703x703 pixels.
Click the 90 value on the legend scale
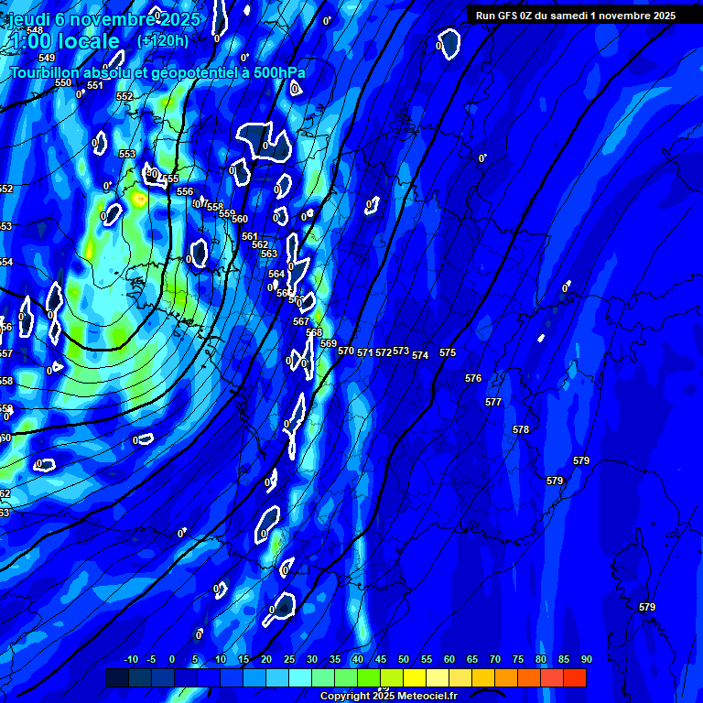[x=586, y=660]
